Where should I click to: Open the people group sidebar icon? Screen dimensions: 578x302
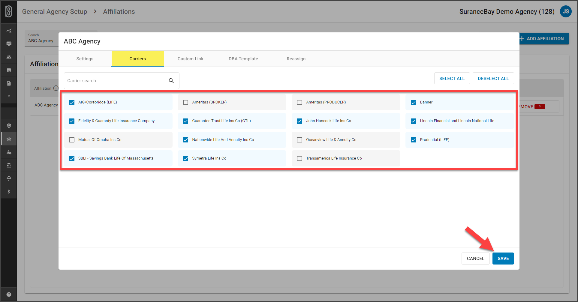9,57
